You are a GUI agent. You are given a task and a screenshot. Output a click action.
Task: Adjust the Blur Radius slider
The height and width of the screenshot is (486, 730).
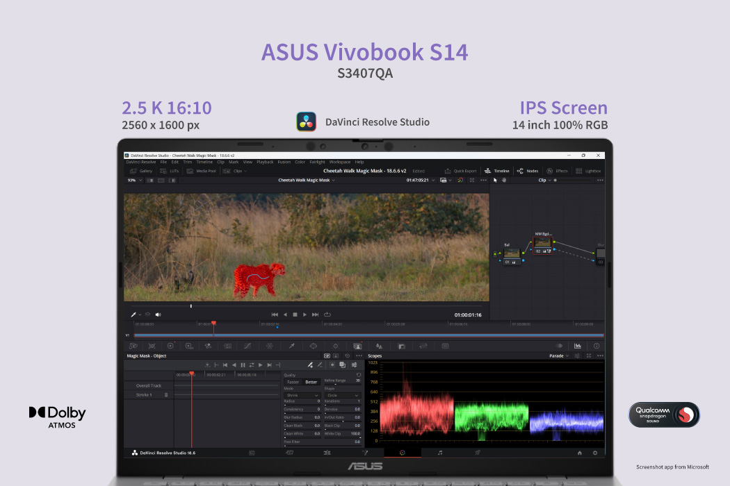tap(302, 421)
